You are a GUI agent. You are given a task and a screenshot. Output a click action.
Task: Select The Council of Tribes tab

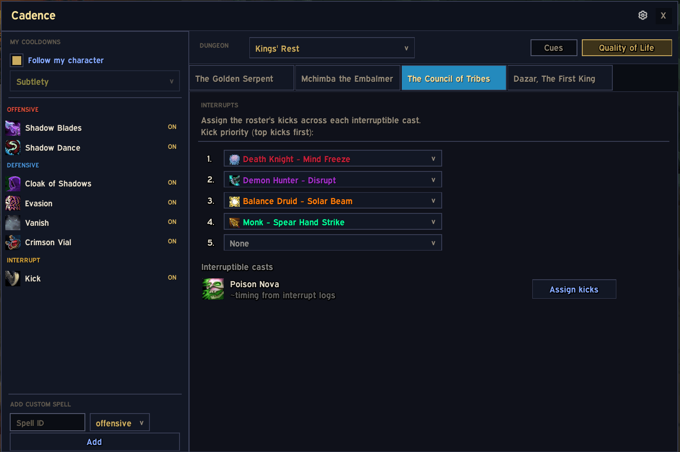[454, 78]
